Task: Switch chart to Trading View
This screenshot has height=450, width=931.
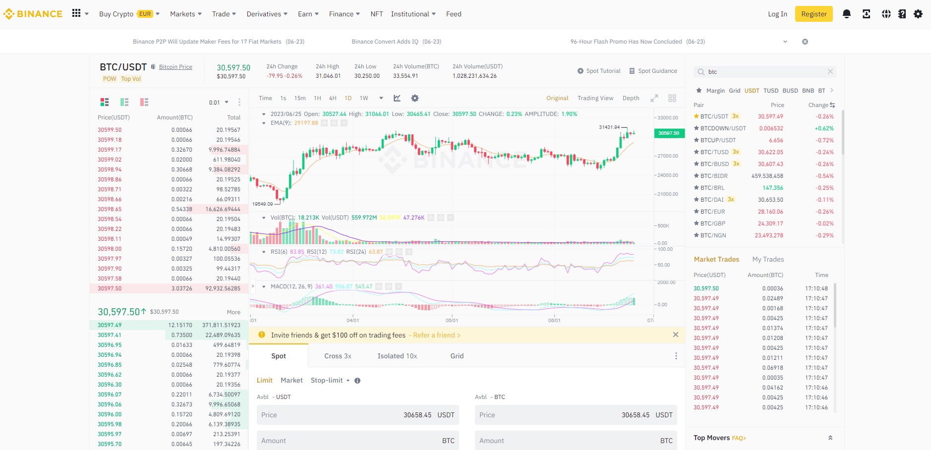Action: (595, 98)
